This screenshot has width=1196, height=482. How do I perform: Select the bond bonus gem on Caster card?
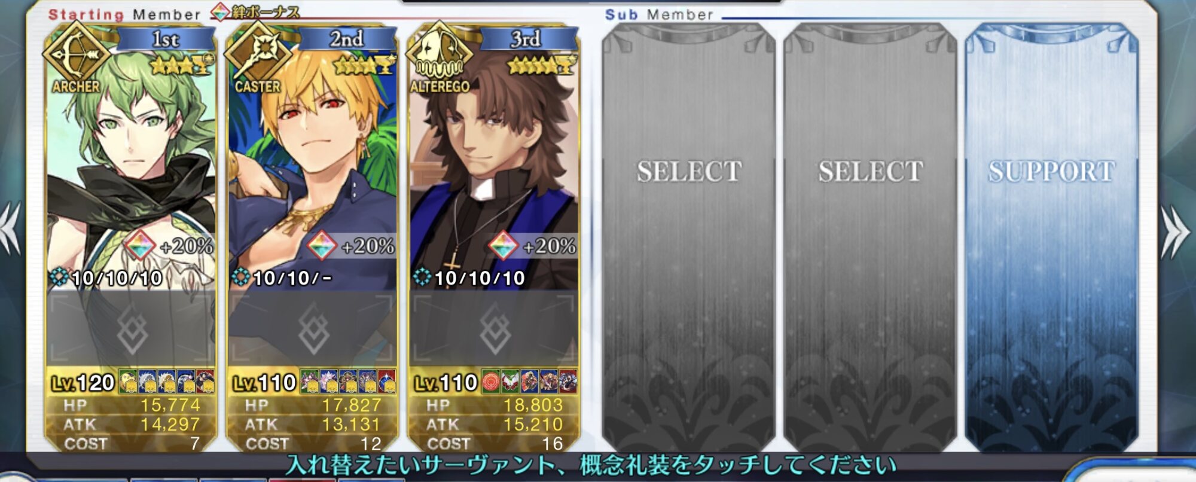(322, 246)
